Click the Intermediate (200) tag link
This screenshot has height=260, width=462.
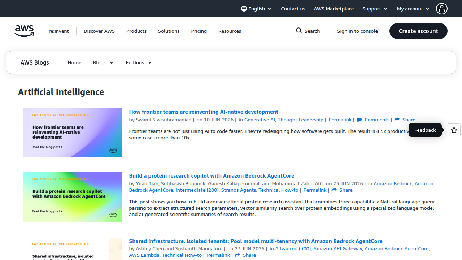coord(197,190)
